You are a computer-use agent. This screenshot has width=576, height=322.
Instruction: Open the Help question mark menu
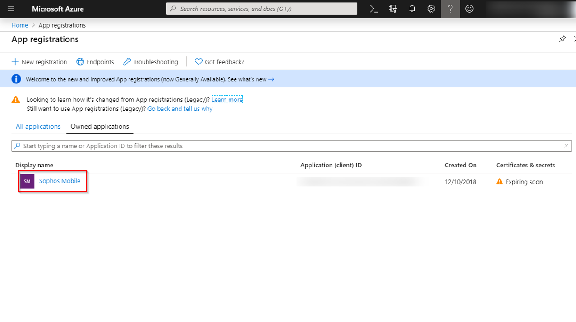(450, 9)
